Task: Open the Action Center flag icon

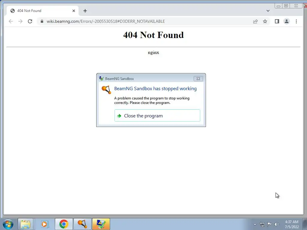Action: click(x=270, y=224)
